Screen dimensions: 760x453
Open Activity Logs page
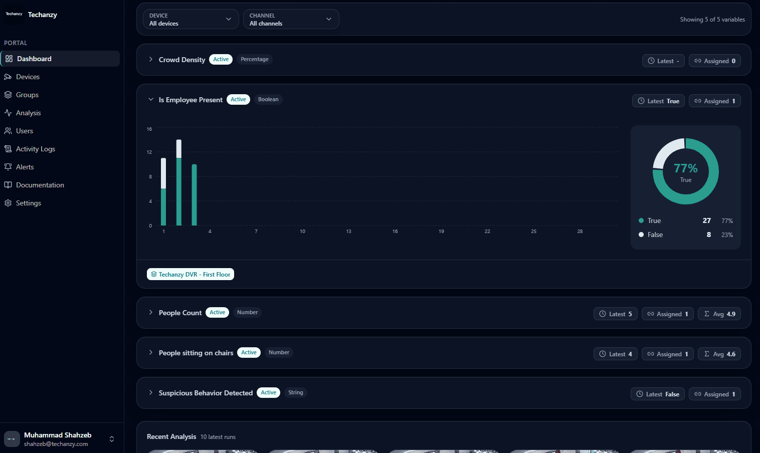coord(60,149)
